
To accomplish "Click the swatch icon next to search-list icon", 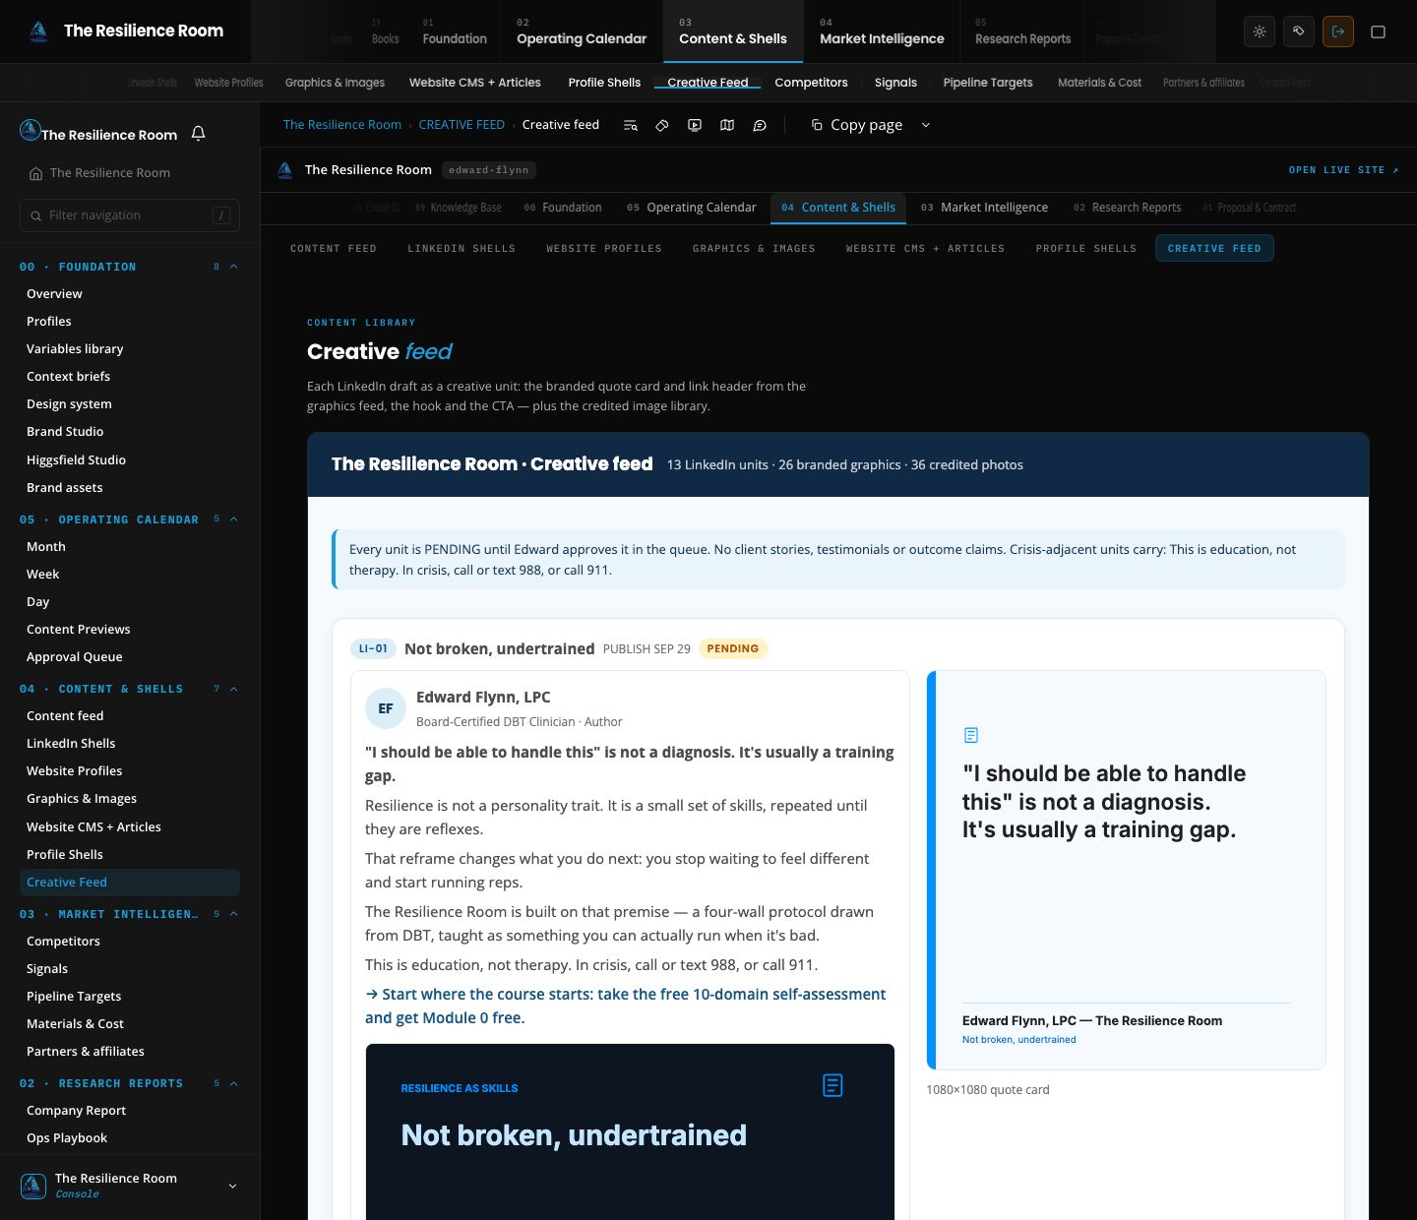I will tap(662, 125).
